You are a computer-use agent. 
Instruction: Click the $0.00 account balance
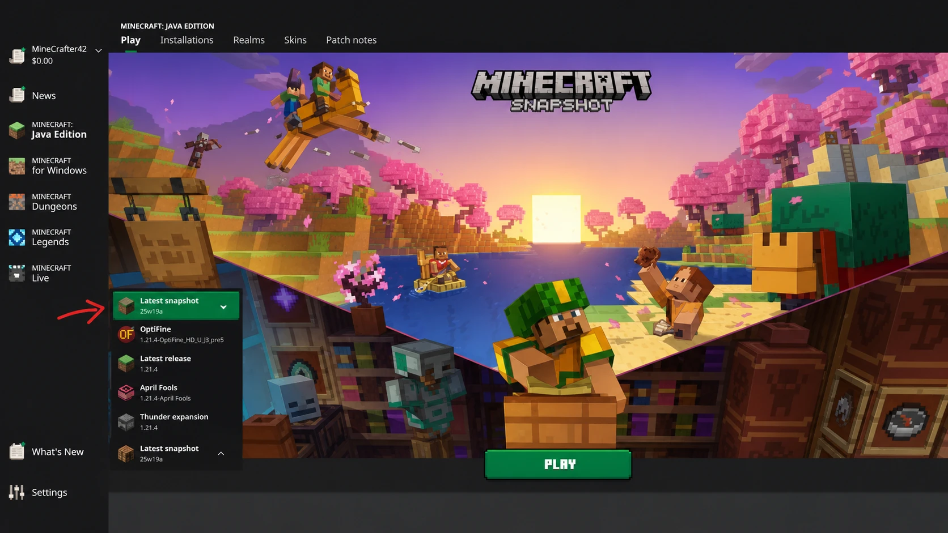point(42,61)
